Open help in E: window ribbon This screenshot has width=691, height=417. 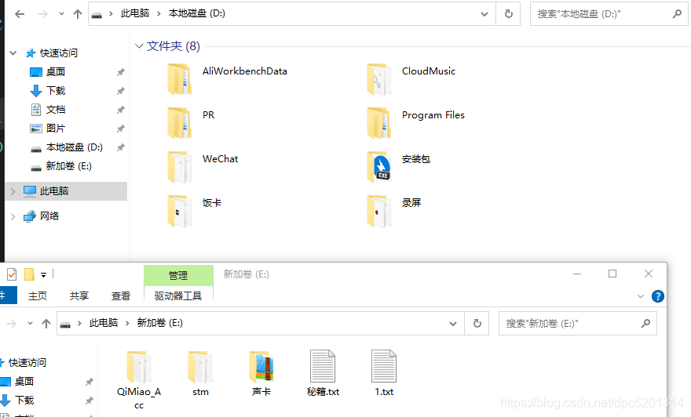point(657,296)
